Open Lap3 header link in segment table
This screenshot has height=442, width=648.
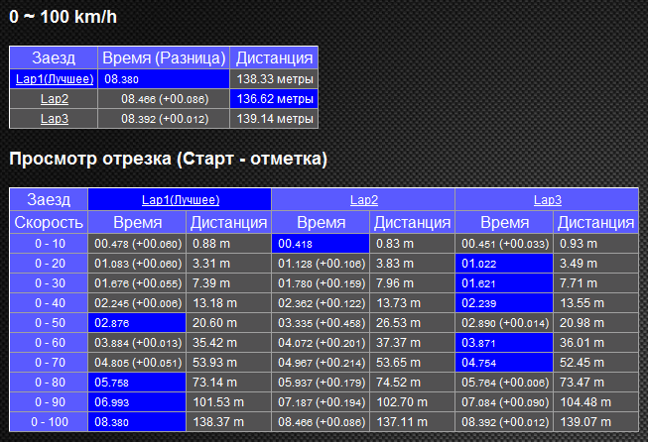click(x=548, y=200)
